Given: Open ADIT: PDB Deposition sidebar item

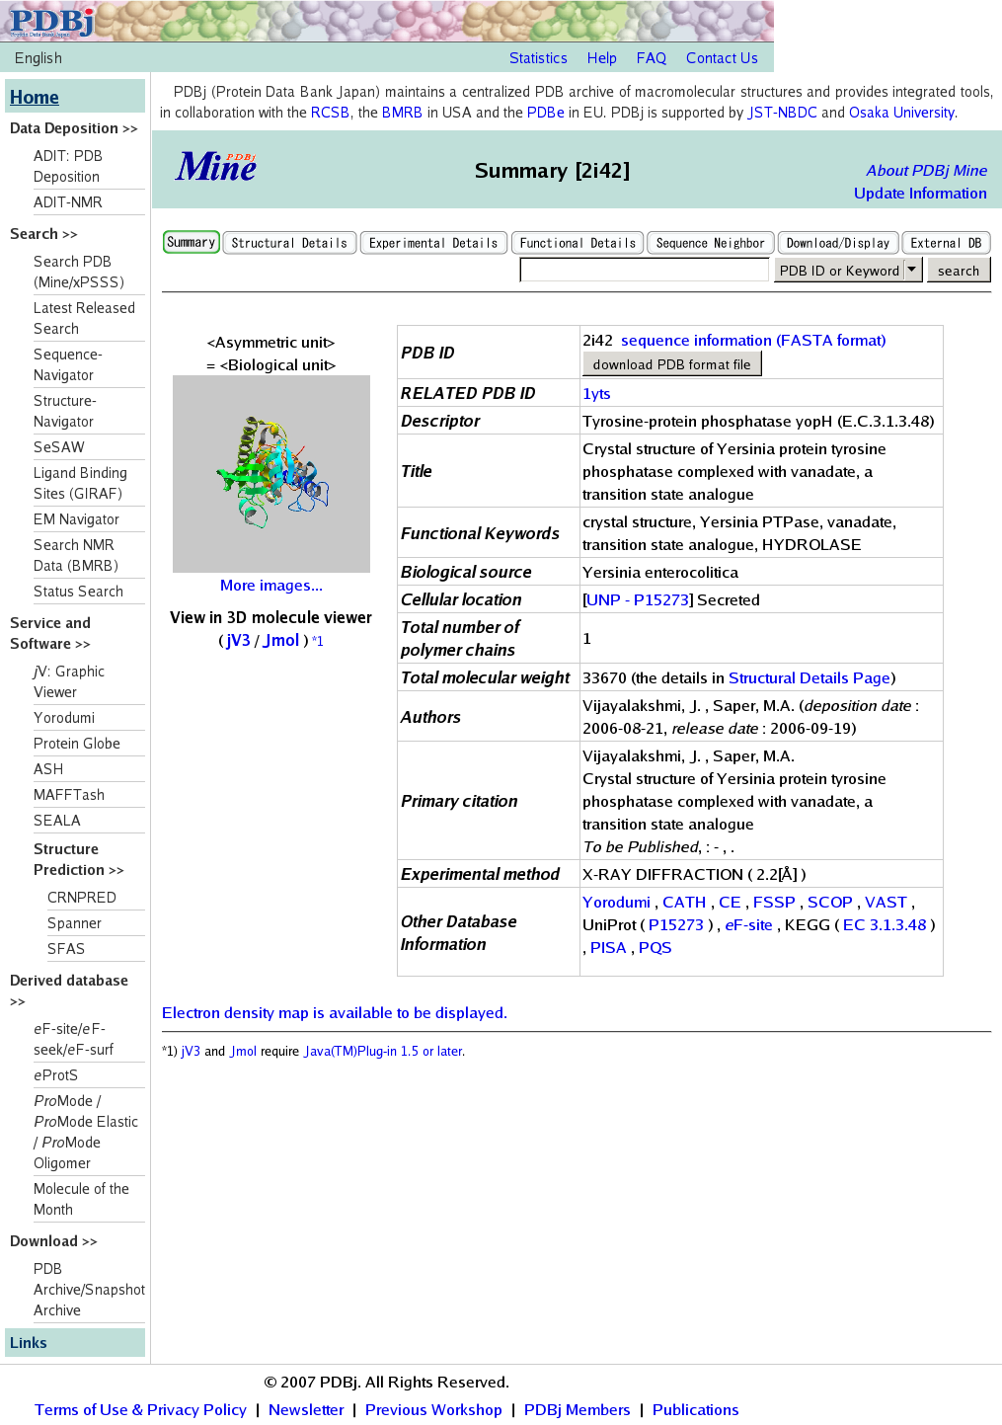Looking at the screenshot, I should pyautogui.click(x=68, y=166).
